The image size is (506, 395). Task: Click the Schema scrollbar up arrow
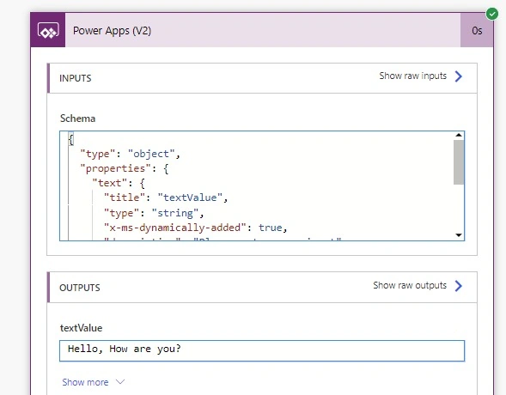point(459,135)
